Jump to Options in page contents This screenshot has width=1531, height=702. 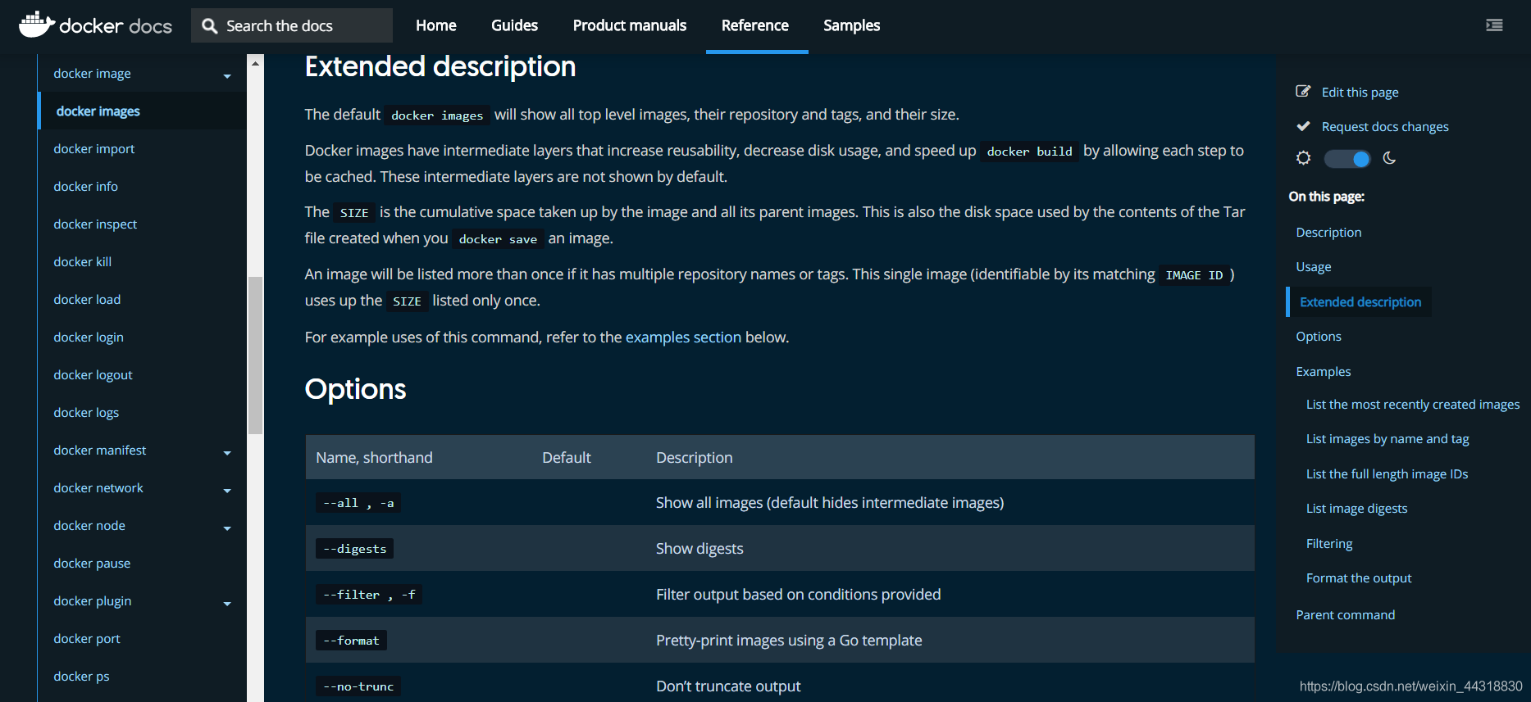pyautogui.click(x=1319, y=337)
